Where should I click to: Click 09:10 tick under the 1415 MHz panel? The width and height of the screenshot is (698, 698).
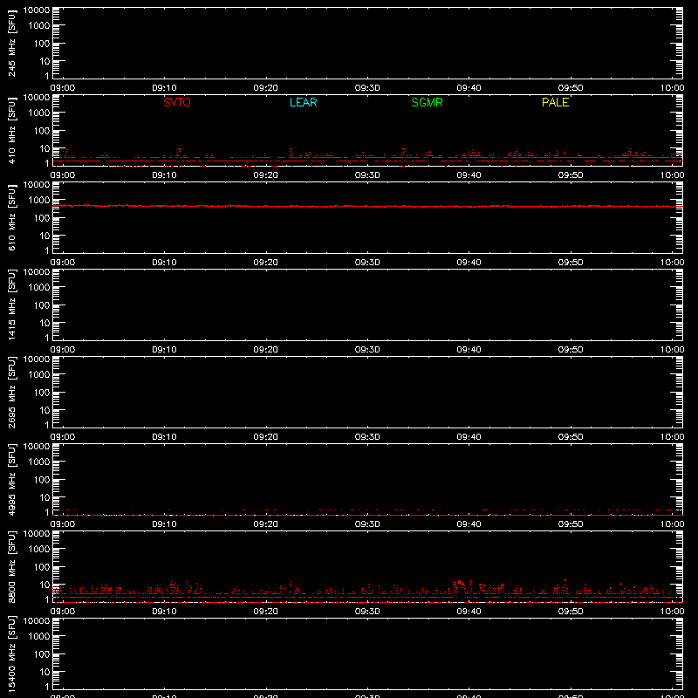point(164,350)
